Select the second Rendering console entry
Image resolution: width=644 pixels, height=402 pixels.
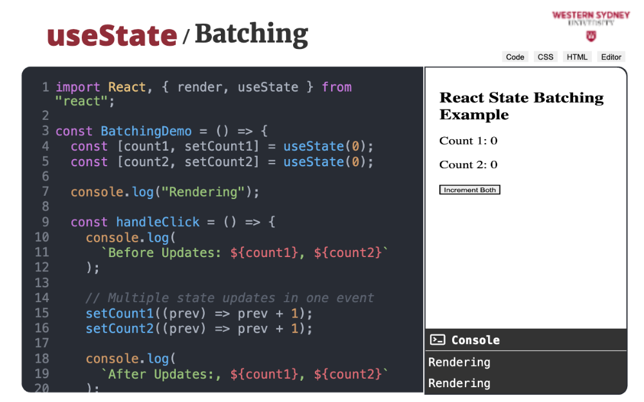pos(459,383)
